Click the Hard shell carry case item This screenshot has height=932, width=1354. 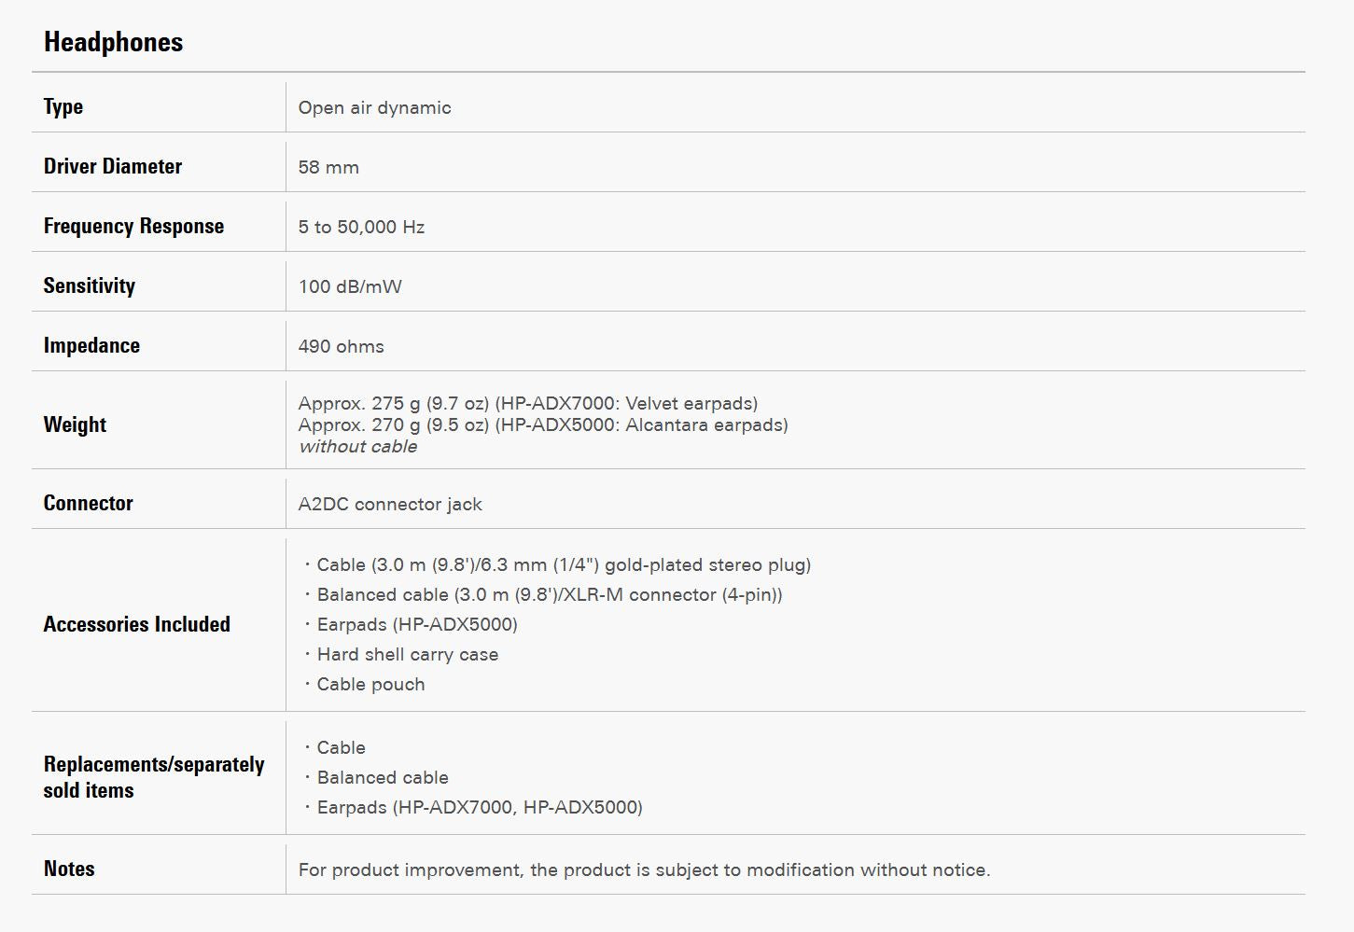(407, 654)
